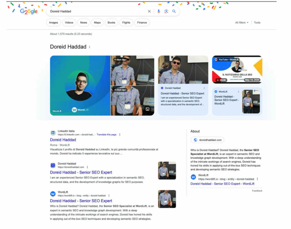
Task: Open the menu next to the Doreid Haddad heading
Action: [x=90, y=47]
